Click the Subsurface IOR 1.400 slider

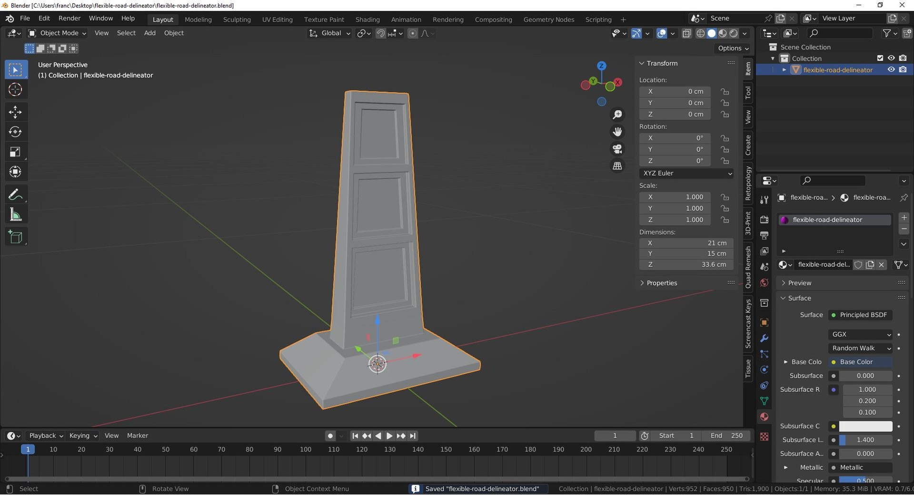pyautogui.click(x=865, y=440)
